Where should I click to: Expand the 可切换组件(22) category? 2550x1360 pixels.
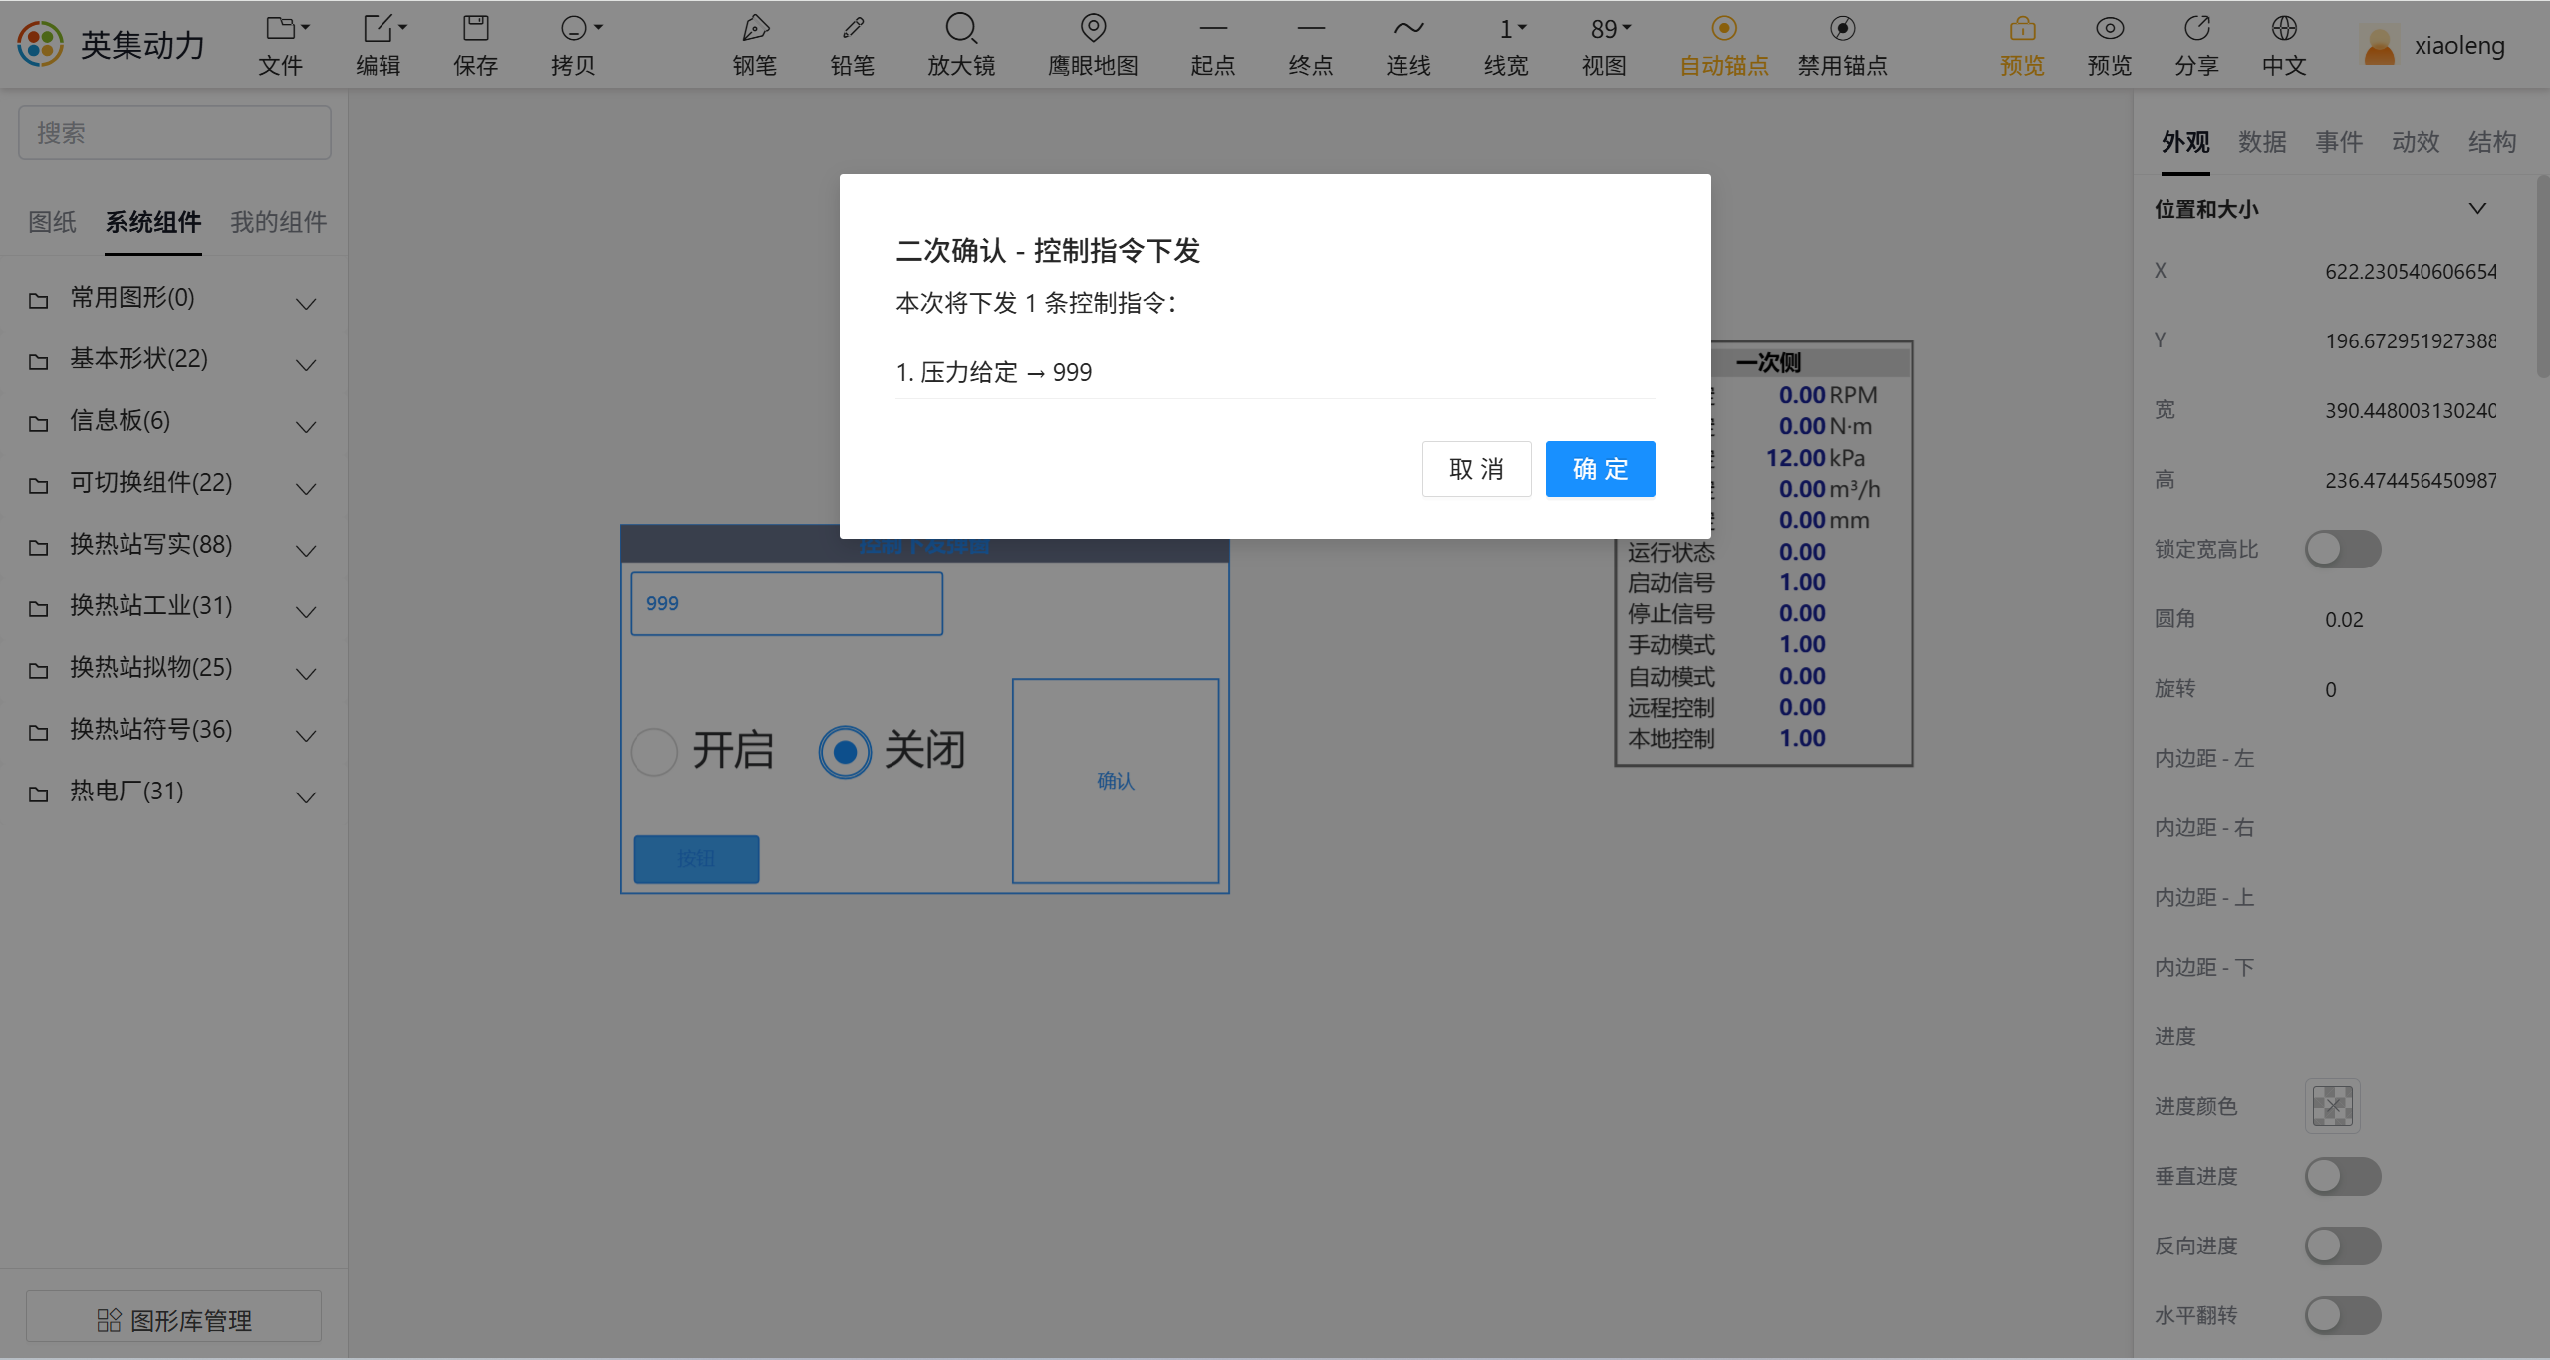click(306, 488)
